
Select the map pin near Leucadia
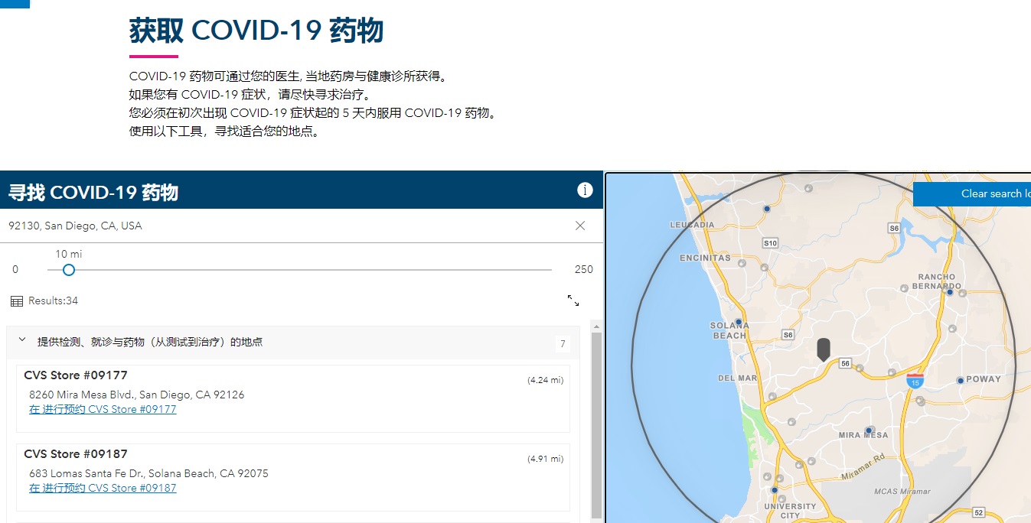pos(766,209)
